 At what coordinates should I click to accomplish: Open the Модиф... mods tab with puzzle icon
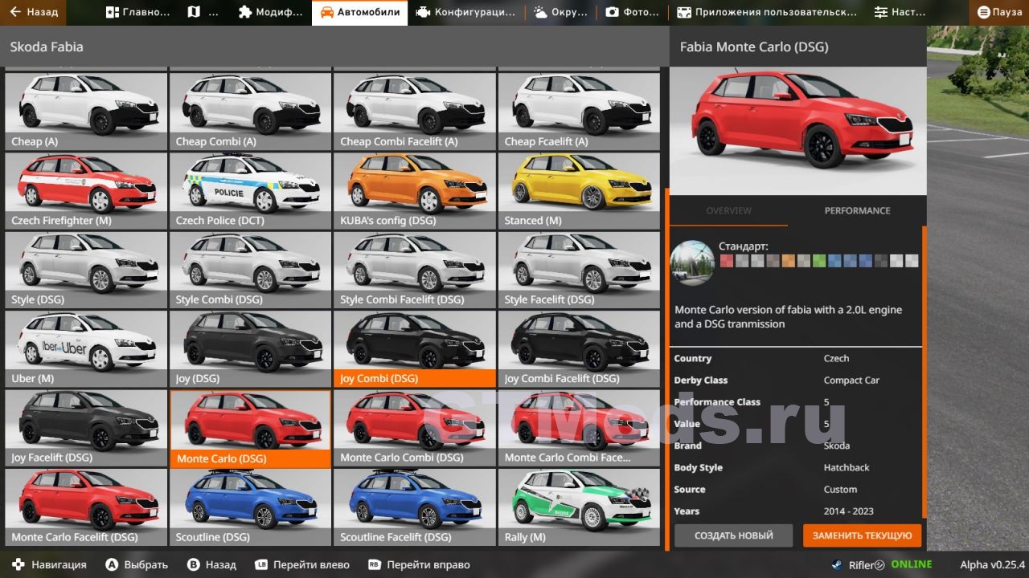point(271,12)
